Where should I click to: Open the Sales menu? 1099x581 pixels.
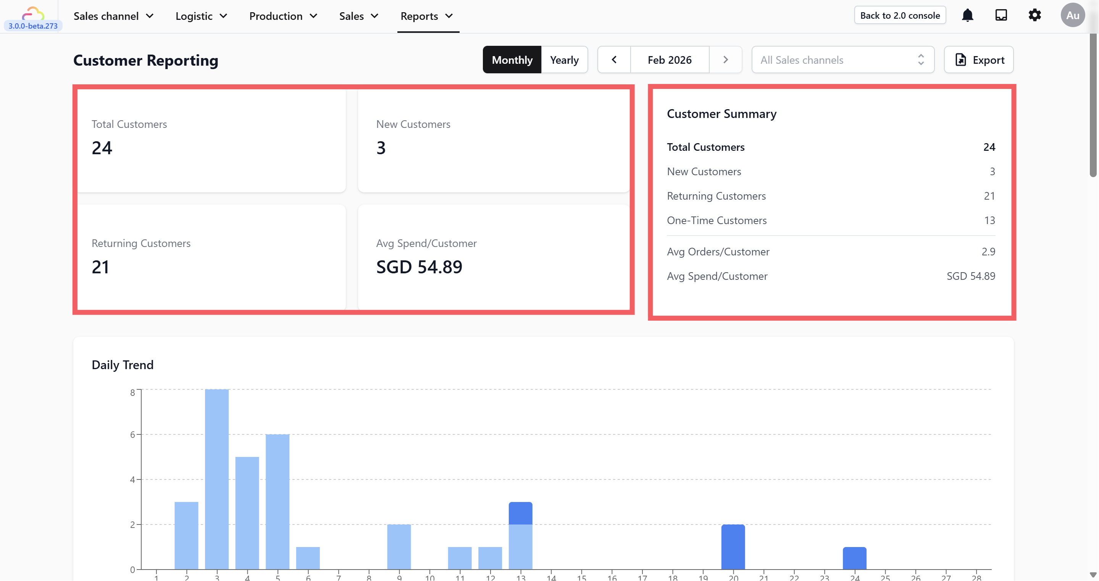pyautogui.click(x=358, y=16)
